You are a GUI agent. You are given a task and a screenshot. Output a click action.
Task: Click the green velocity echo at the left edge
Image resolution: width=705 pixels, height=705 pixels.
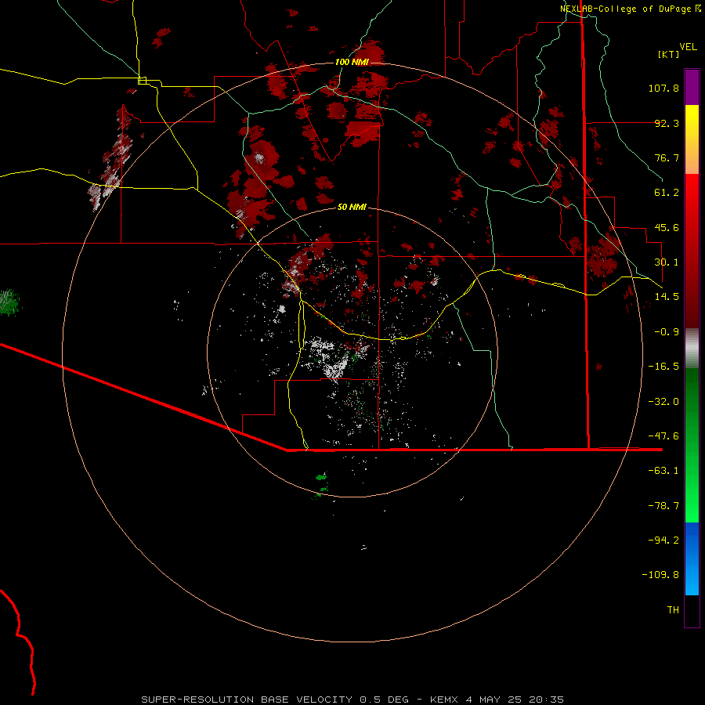[x=9, y=302]
